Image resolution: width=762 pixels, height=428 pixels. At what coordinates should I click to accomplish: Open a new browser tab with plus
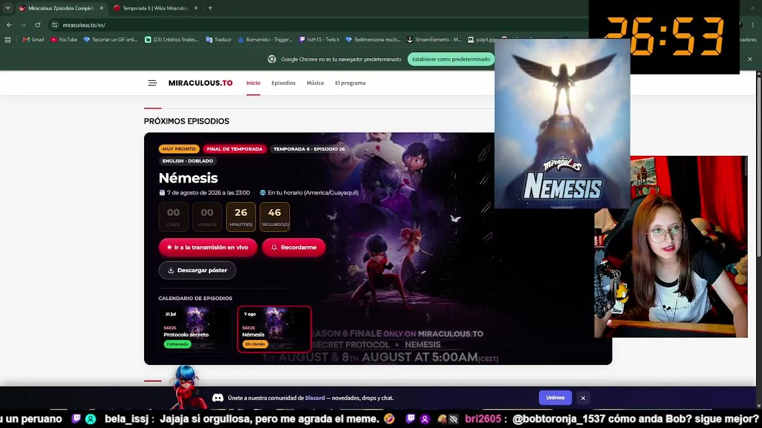[210, 8]
